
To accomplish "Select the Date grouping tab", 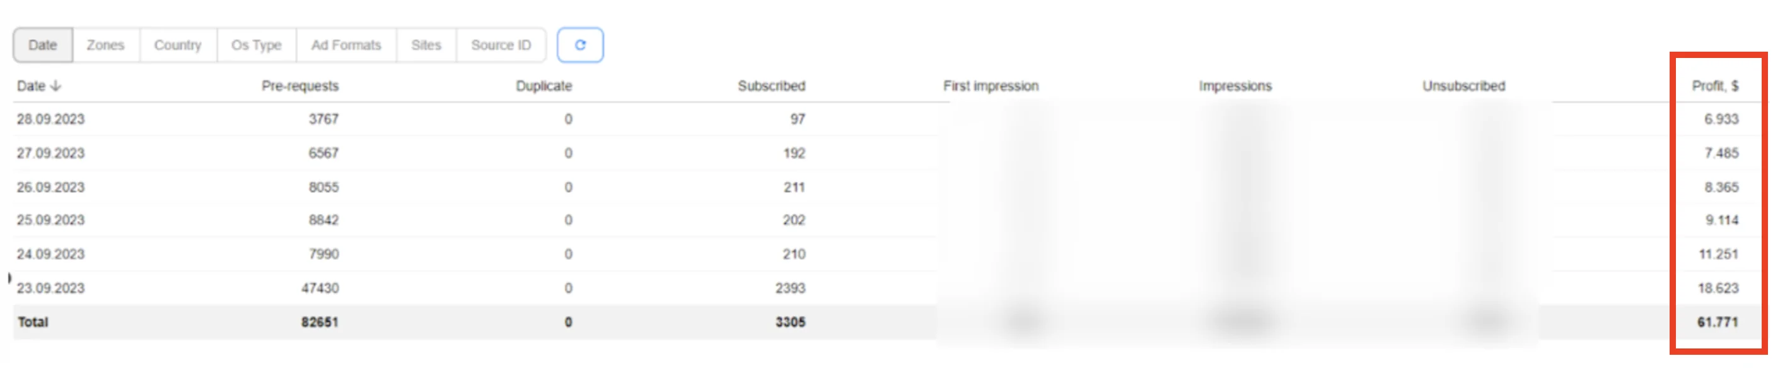I will coord(43,45).
